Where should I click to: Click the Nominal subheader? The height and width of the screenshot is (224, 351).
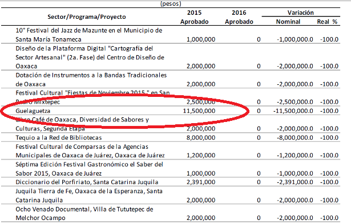[288, 22]
